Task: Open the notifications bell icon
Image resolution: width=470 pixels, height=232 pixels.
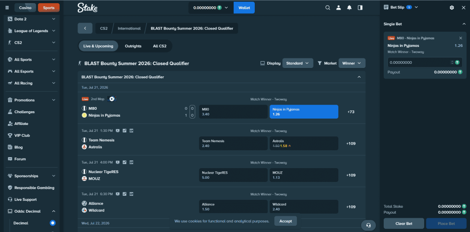Action: [349, 8]
